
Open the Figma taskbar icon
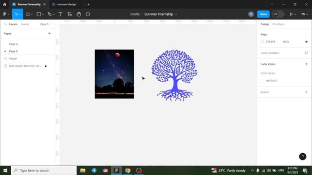coord(117,171)
